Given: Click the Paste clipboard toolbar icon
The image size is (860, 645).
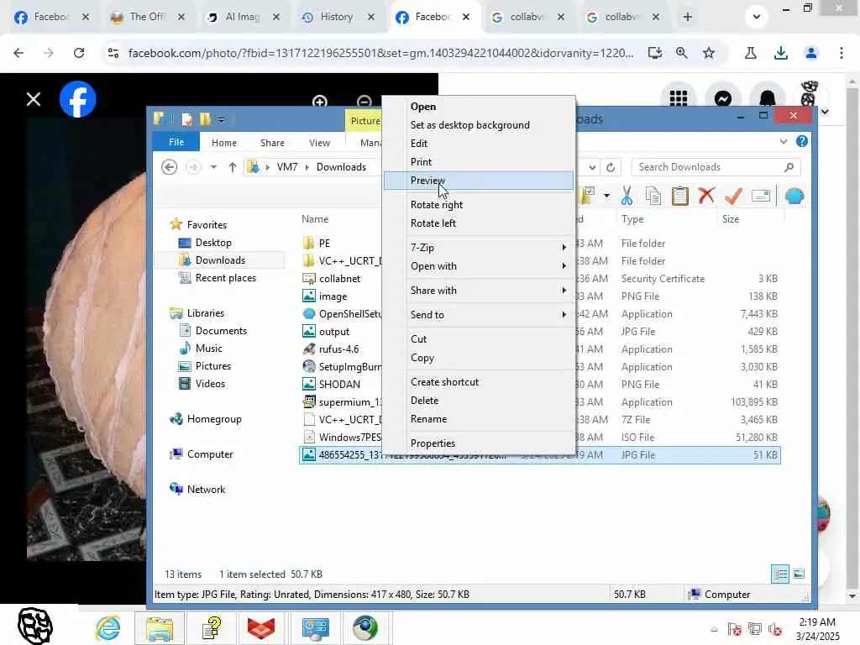Looking at the screenshot, I should [679, 196].
